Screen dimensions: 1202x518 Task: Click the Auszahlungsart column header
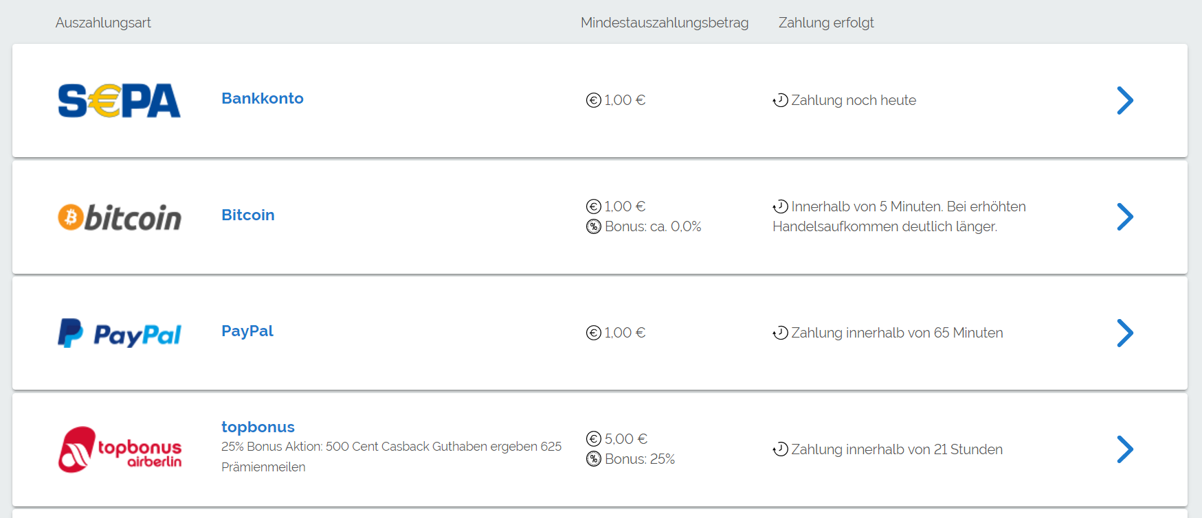click(103, 23)
